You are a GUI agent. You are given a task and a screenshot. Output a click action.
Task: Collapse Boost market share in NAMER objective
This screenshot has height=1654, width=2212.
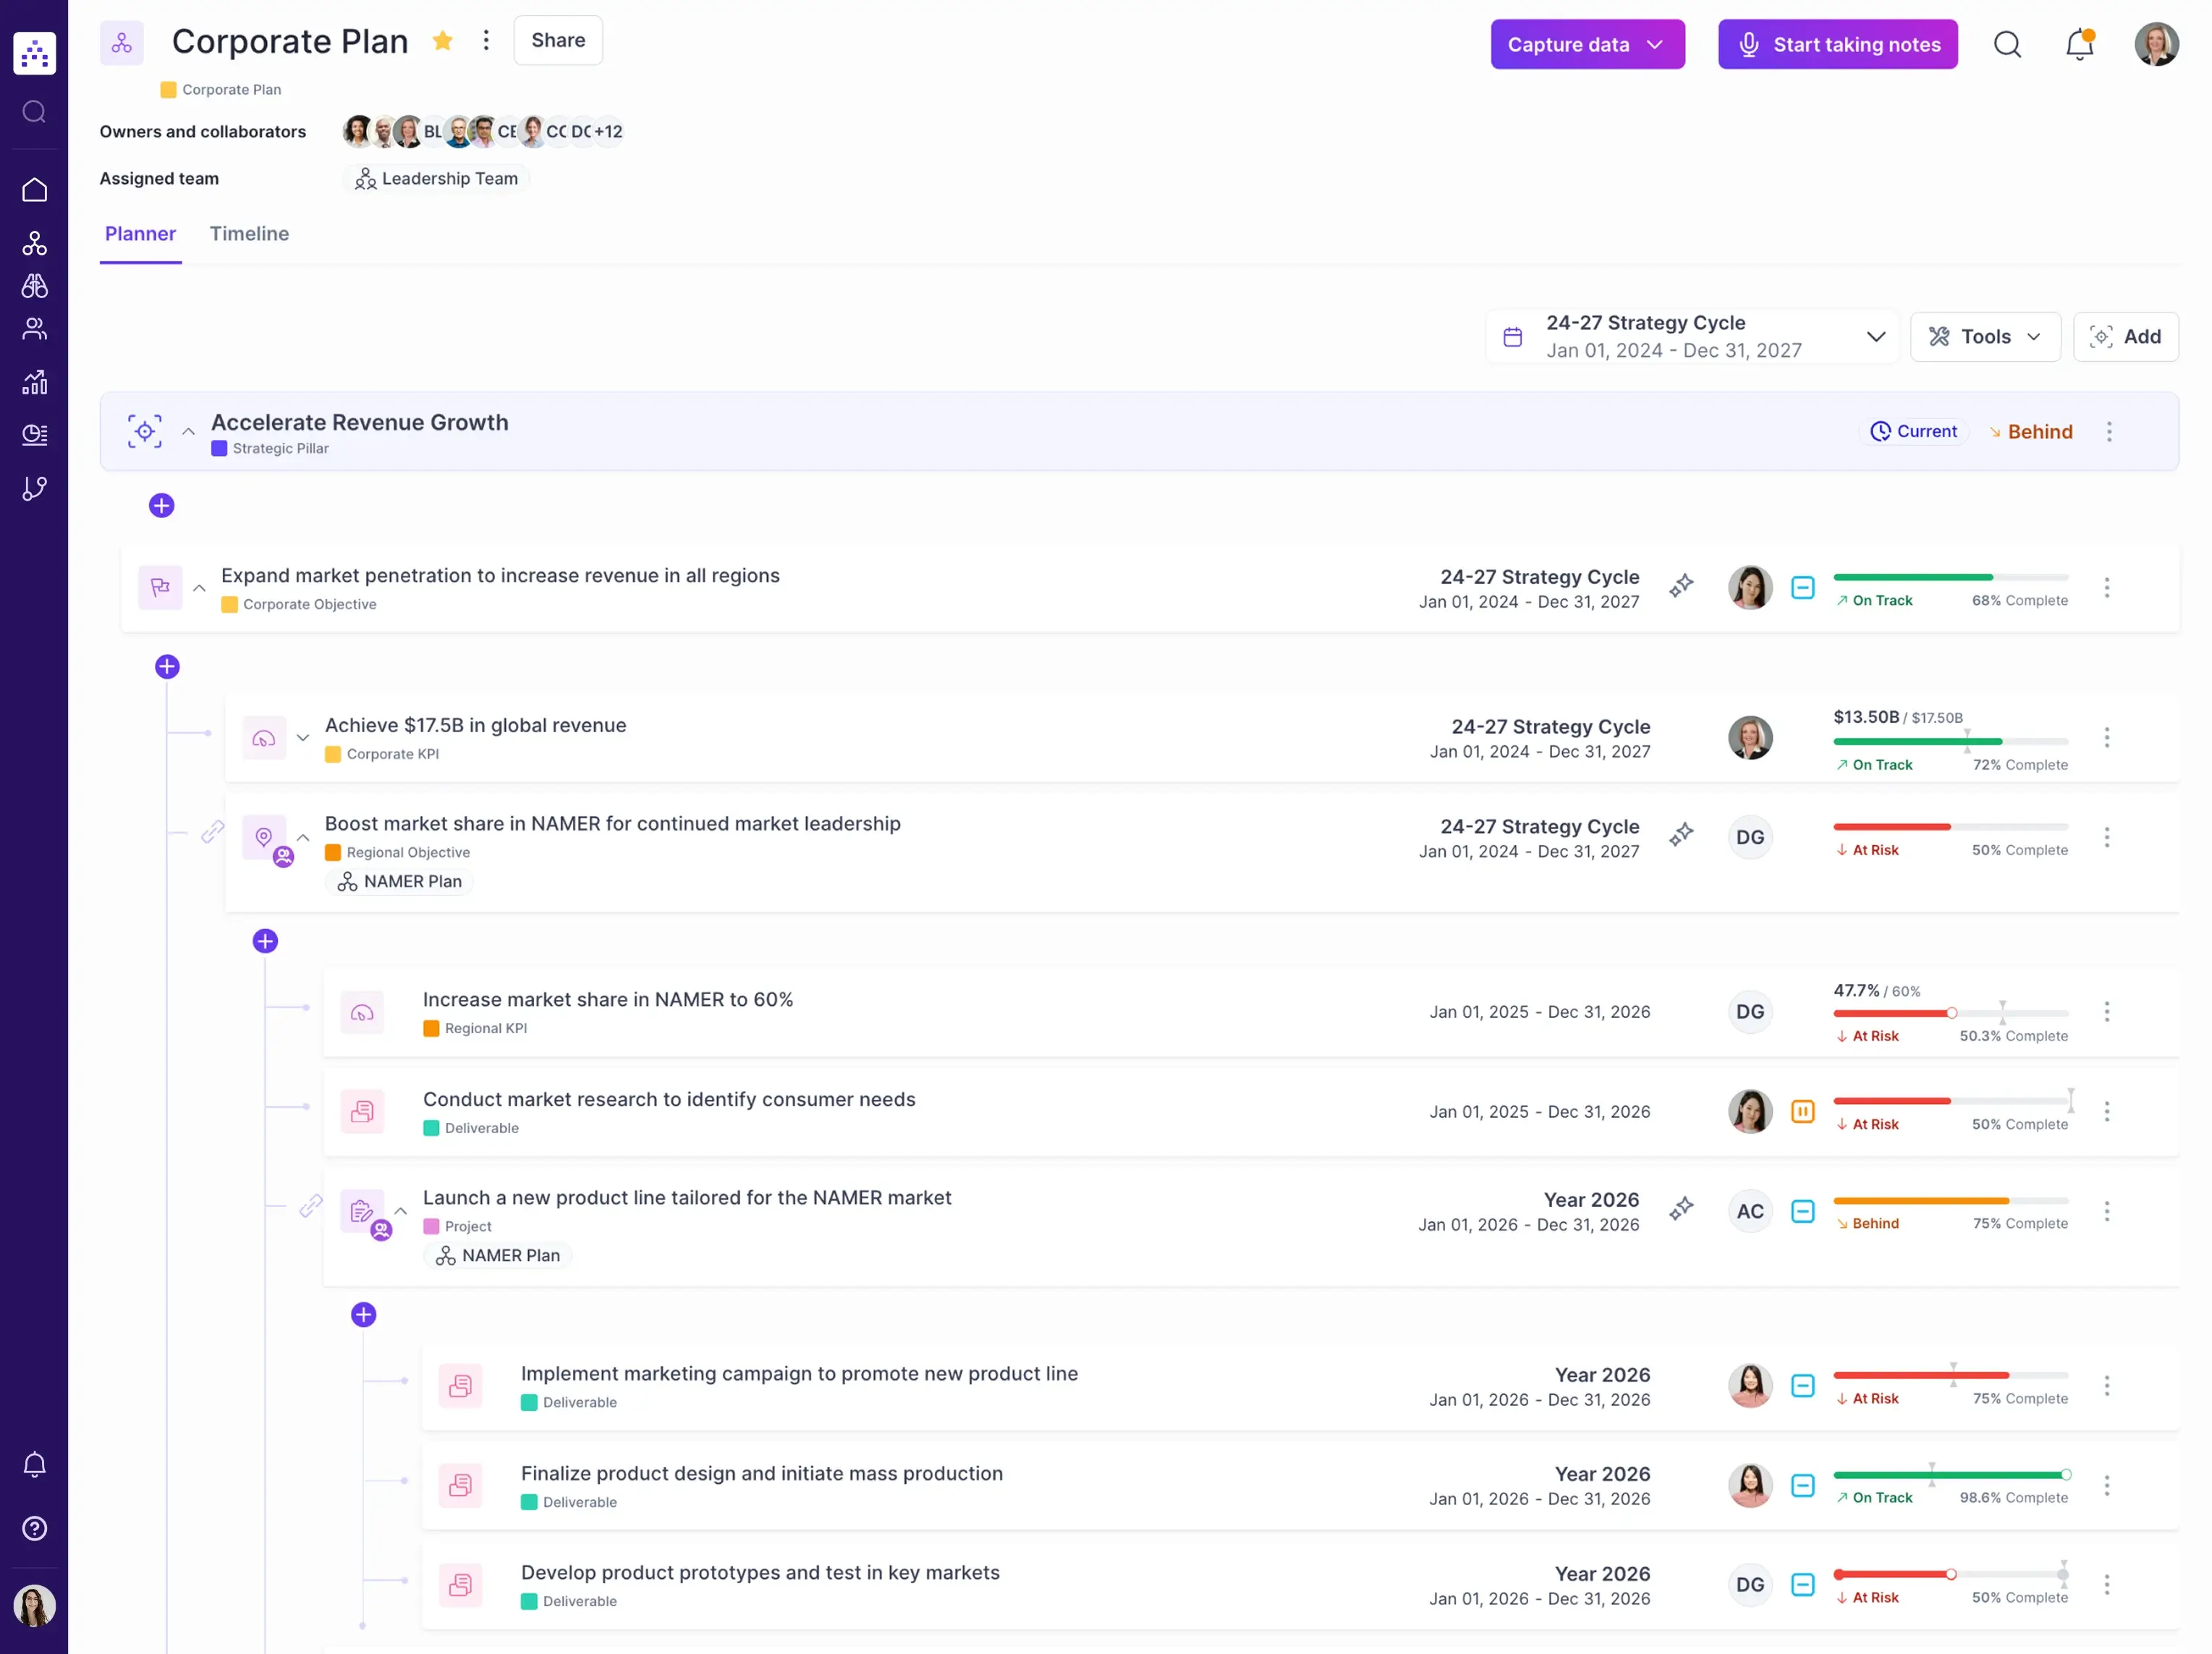tap(303, 837)
